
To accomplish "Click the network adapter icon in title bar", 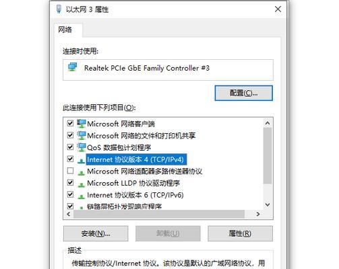I will [59, 9].
